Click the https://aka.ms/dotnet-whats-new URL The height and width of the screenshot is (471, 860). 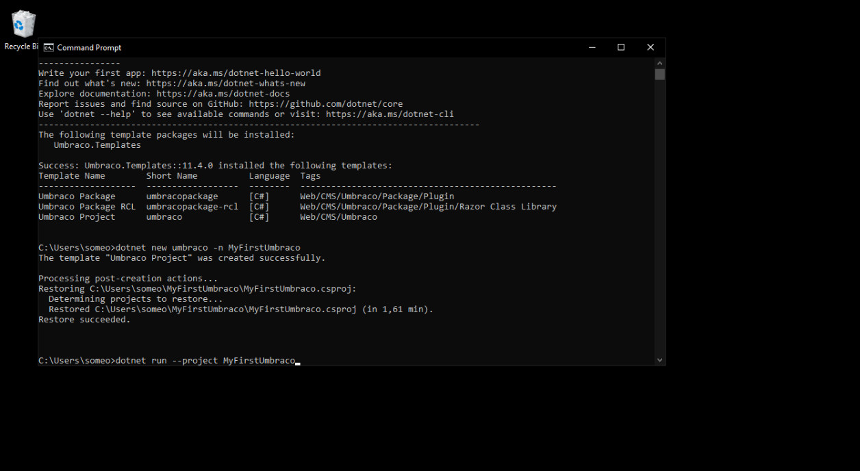point(225,84)
